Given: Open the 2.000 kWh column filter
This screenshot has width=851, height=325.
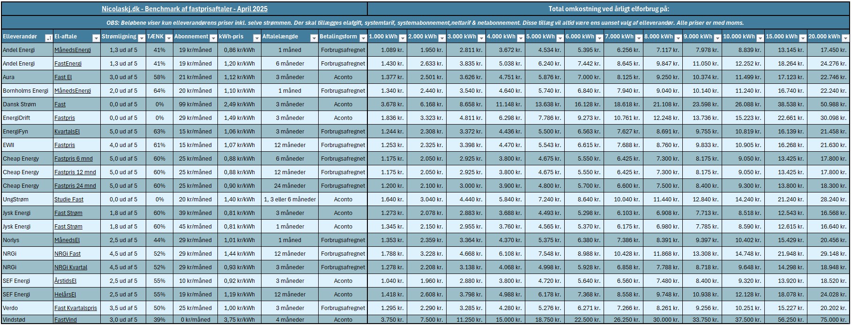Looking at the screenshot, I should tap(441, 38).
